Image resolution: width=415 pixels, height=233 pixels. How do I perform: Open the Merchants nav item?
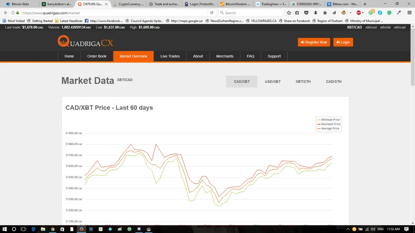[x=225, y=56]
